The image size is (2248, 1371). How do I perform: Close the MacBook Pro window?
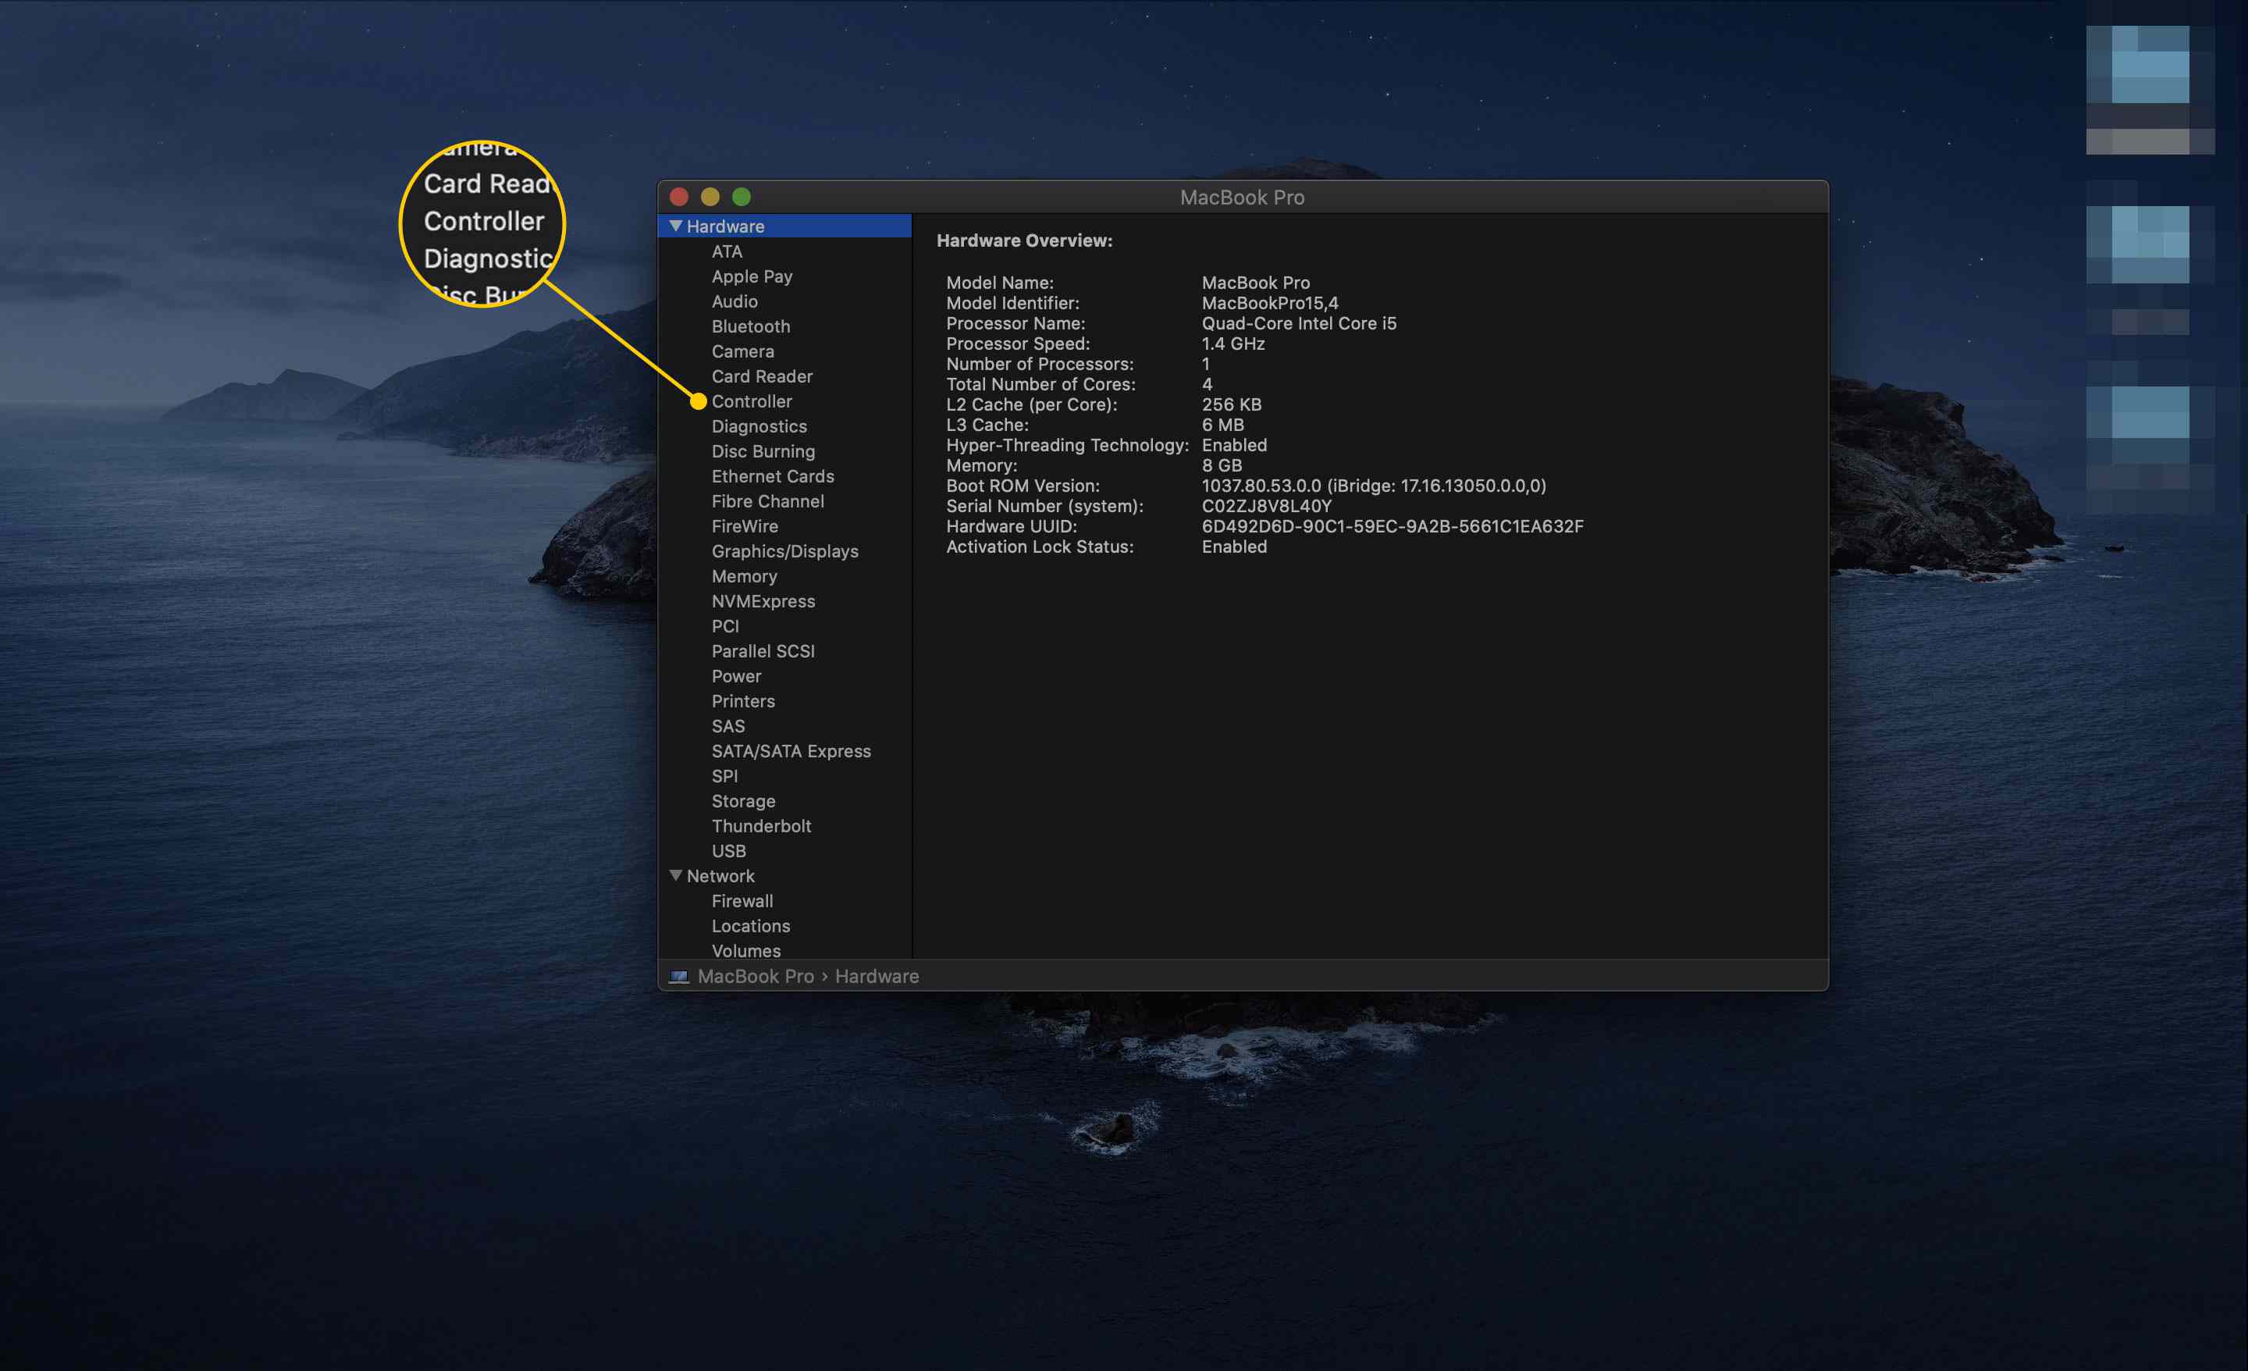pos(679,196)
